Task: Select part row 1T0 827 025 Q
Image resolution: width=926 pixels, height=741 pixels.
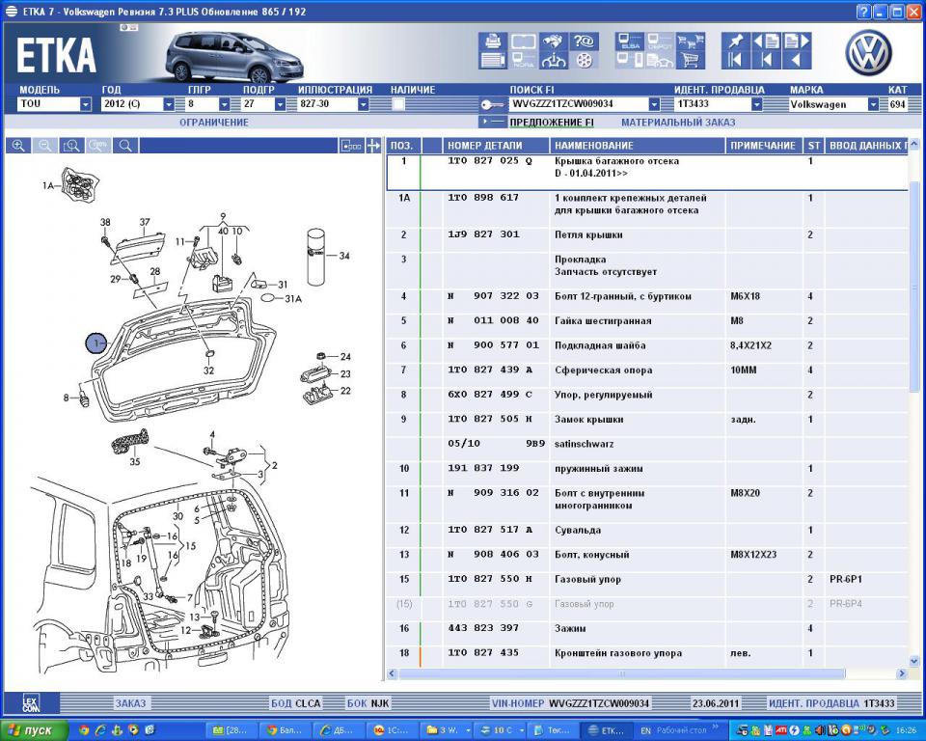Action: (x=647, y=173)
